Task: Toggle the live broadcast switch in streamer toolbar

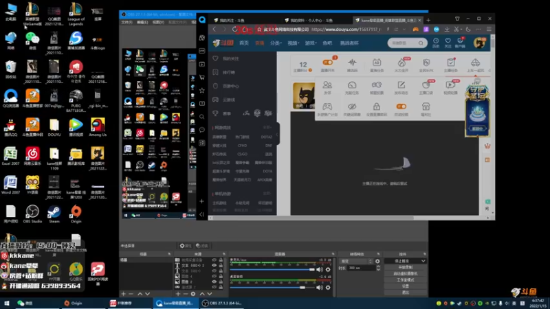Action: [328, 62]
